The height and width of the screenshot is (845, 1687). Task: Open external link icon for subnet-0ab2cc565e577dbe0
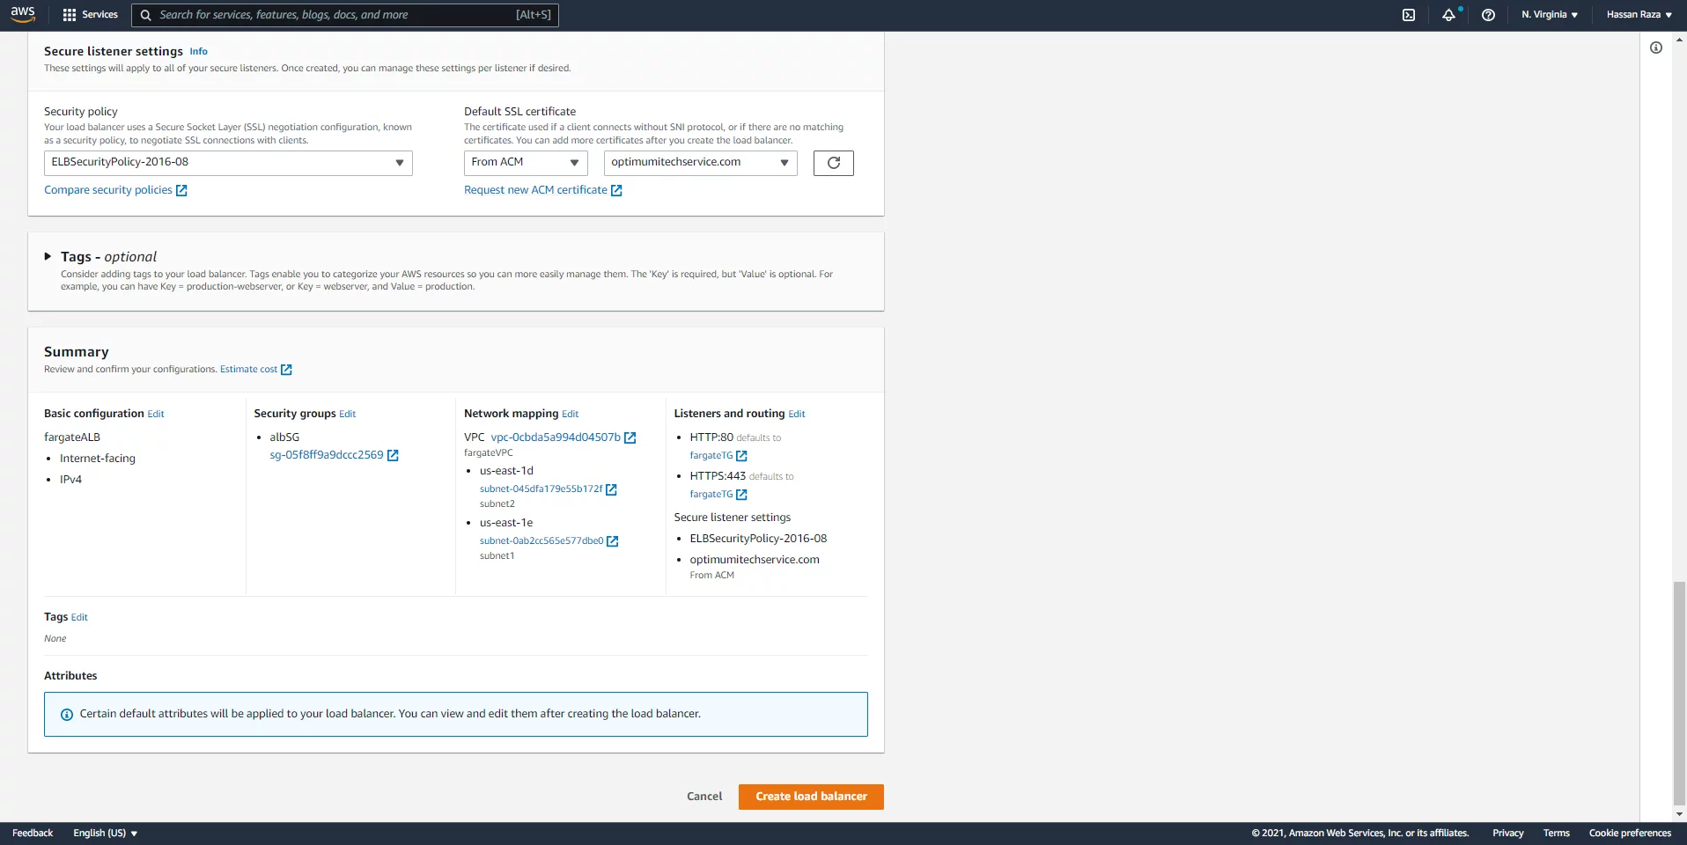point(613,541)
